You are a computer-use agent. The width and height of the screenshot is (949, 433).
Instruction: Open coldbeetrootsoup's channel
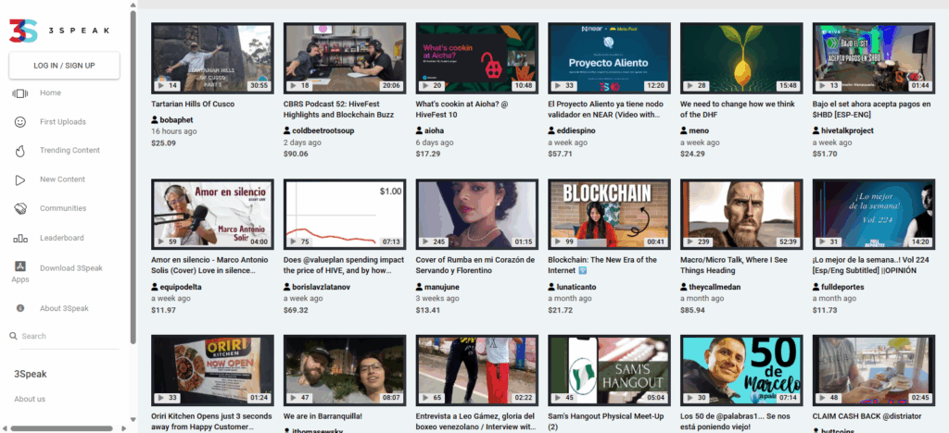pyautogui.click(x=323, y=130)
